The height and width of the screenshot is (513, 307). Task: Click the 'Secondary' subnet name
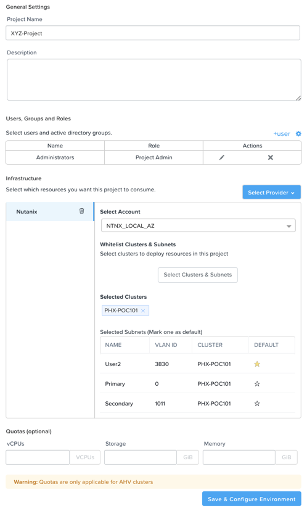[x=119, y=403]
